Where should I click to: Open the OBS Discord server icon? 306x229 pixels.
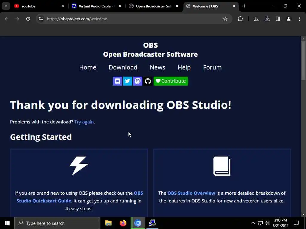click(117, 81)
